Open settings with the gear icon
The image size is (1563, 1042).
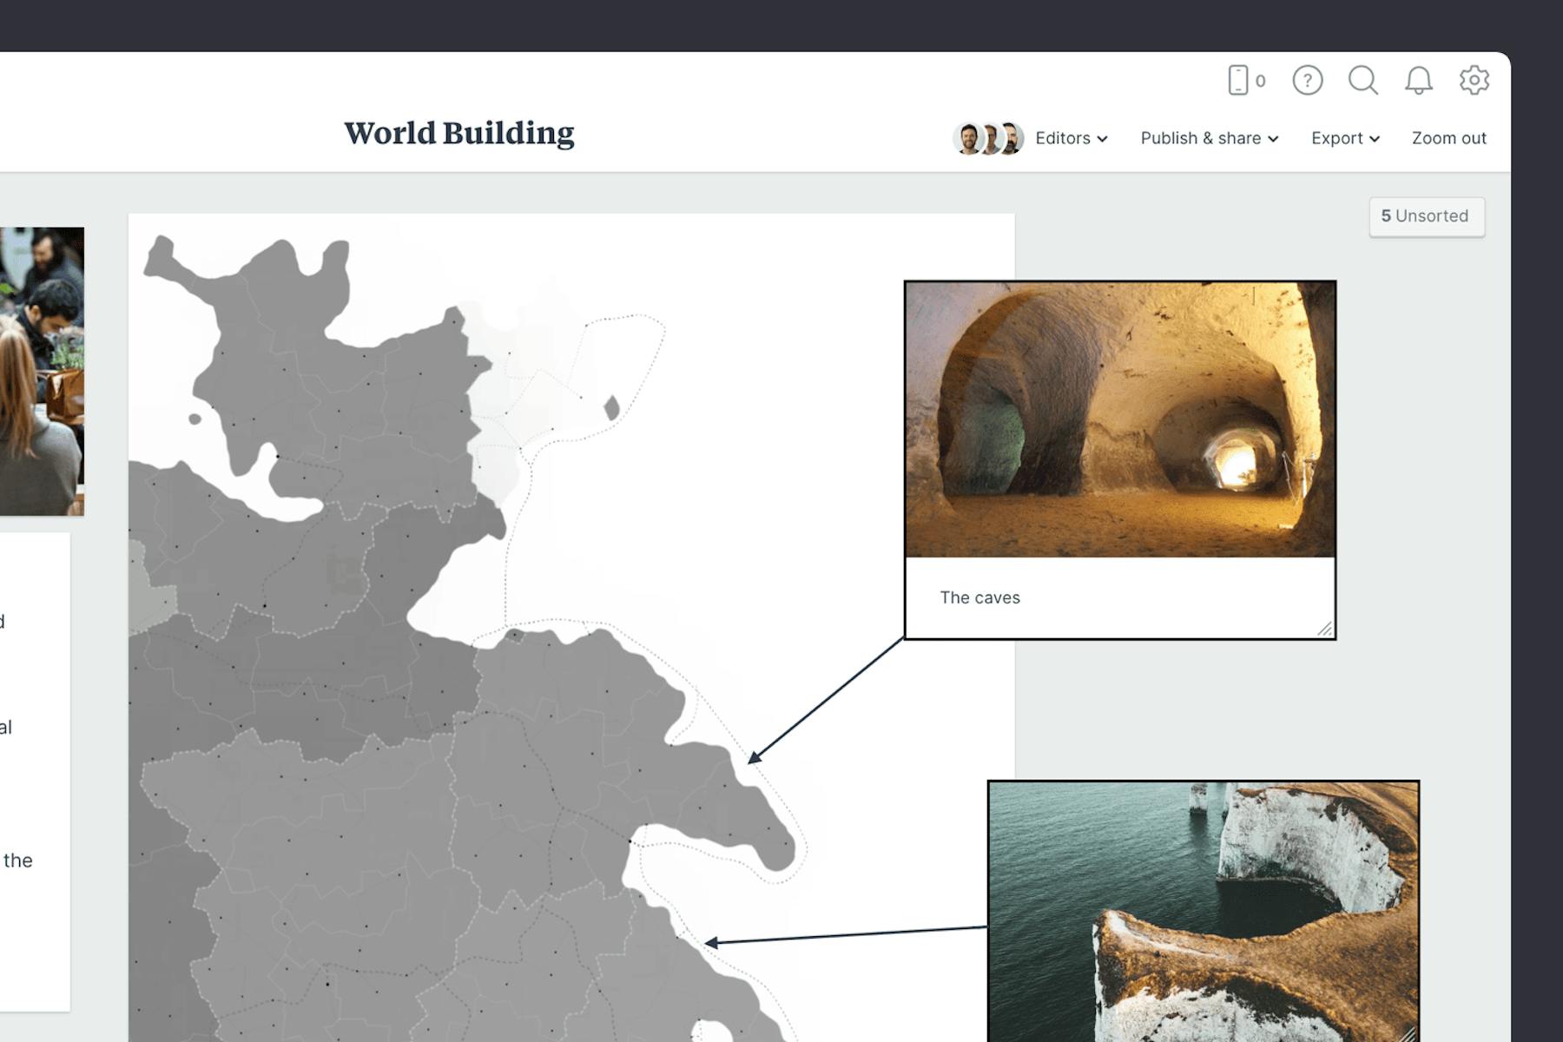tap(1474, 80)
